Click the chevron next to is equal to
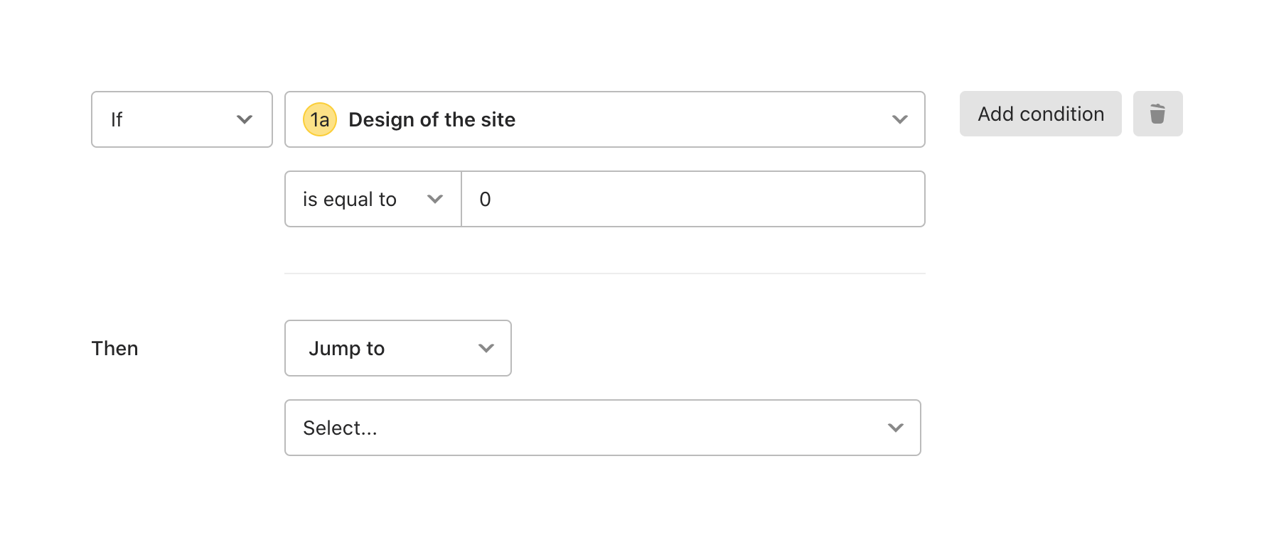Screen dimensions: 1274x547 (x=435, y=199)
